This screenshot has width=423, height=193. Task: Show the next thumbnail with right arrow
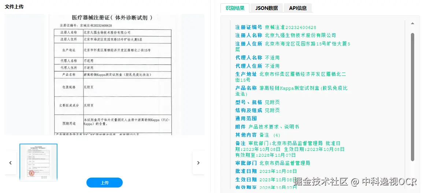[x=198, y=163]
